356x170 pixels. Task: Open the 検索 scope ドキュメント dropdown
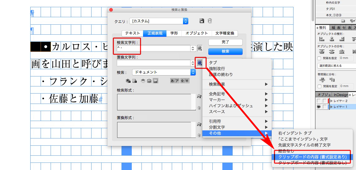tap(164, 72)
